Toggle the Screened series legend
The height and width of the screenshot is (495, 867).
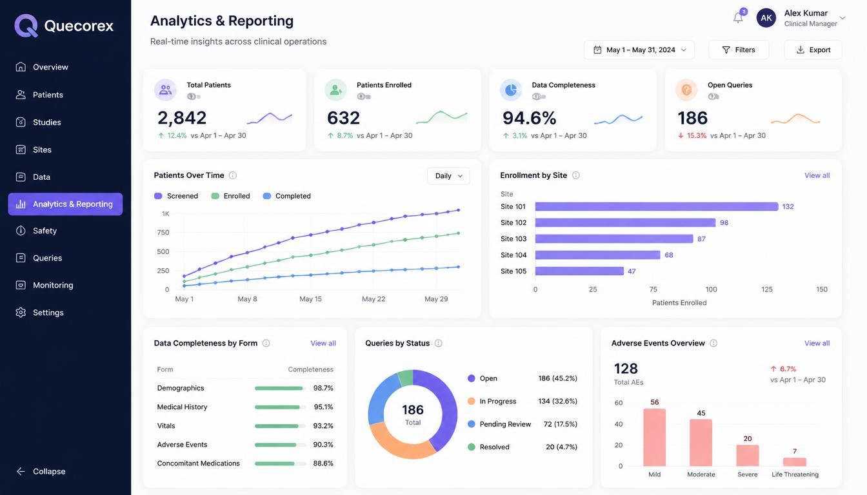click(x=176, y=196)
